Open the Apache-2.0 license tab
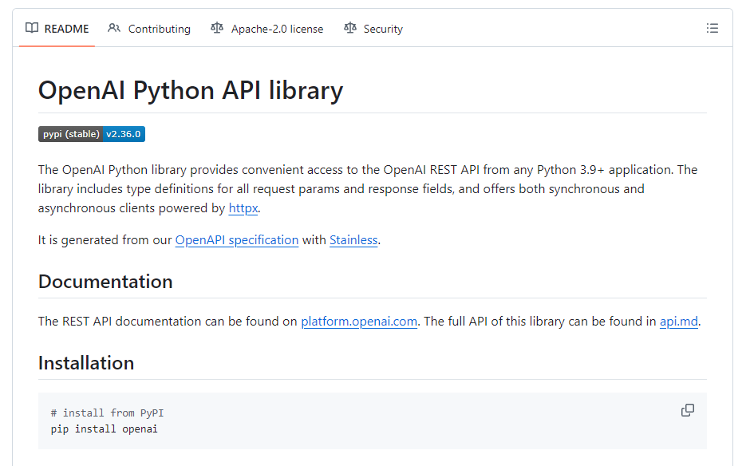750x466 pixels. (x=267, y=29)
